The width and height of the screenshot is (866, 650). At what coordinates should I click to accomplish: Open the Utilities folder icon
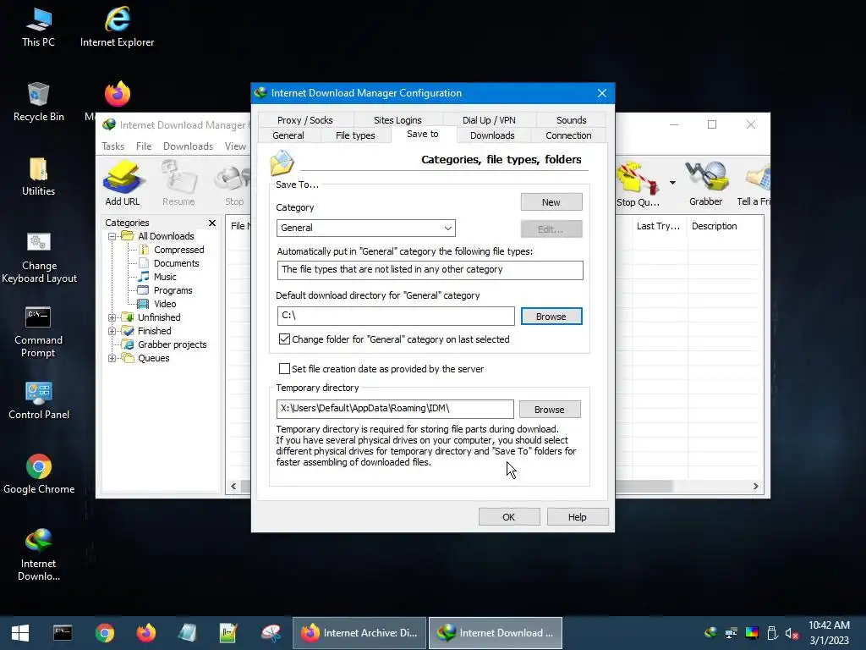click(x=38, y=176)
